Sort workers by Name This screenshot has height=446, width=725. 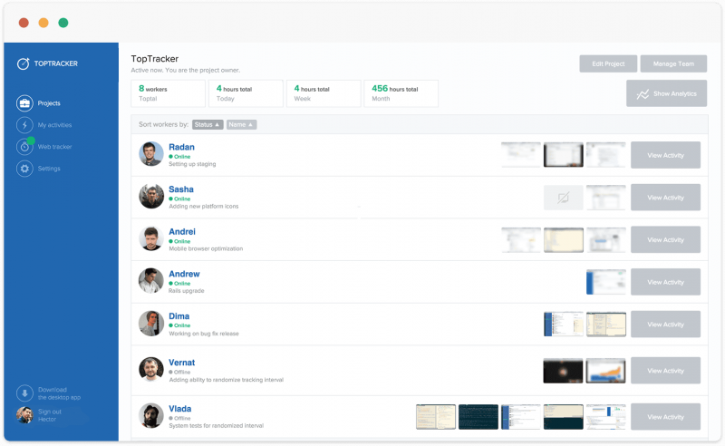click(241, 124)
